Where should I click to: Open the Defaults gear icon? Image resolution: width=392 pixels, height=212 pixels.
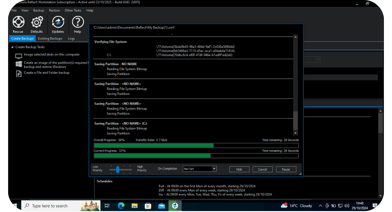37,22
